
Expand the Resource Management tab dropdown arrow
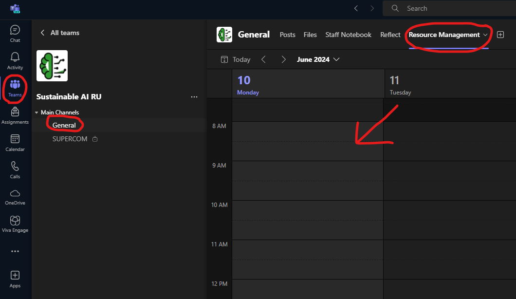coord(485,35)
